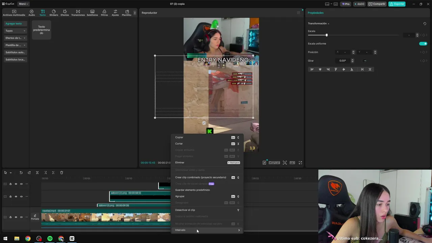Choose Eliminar in context menu

[x=207, y=163]
